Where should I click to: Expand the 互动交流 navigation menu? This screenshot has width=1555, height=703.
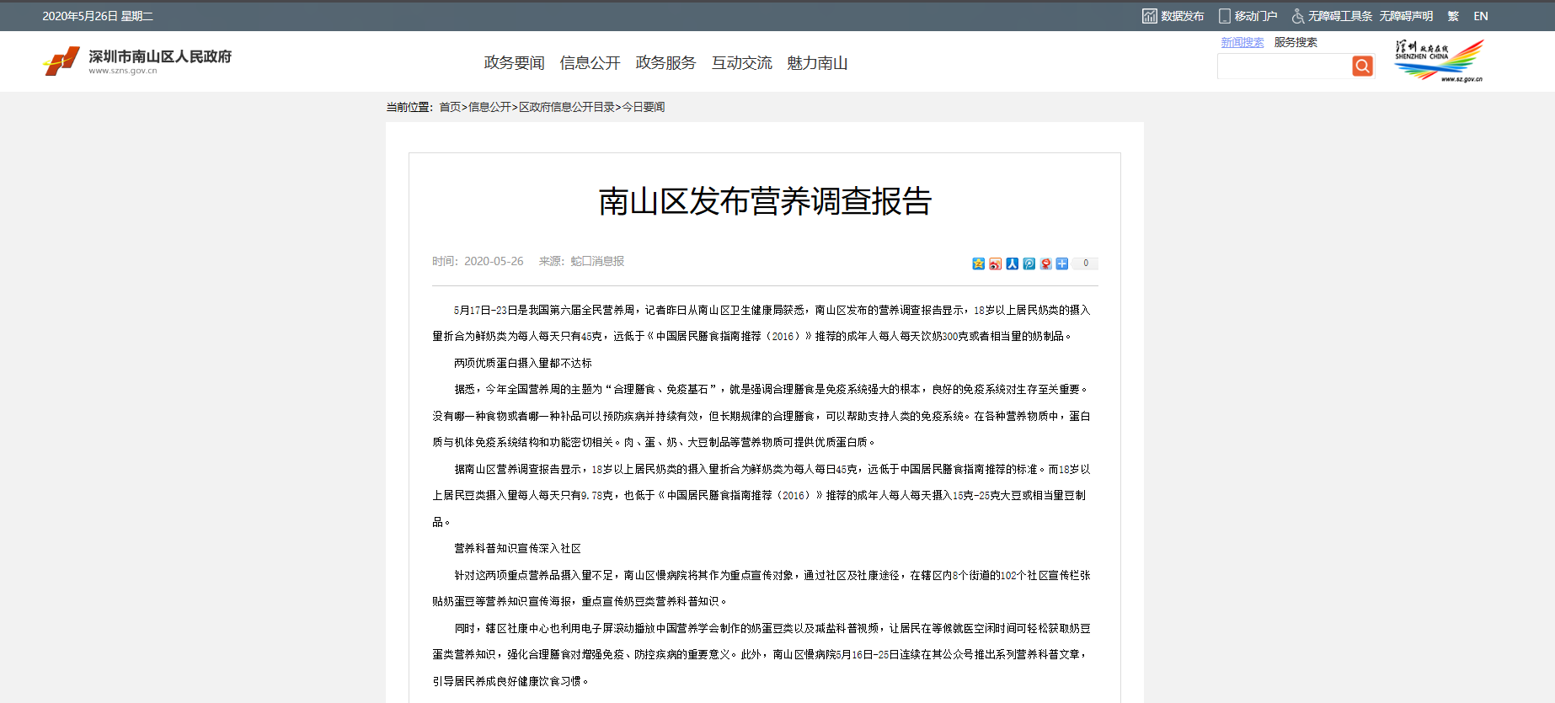click(x=741, y=63)
